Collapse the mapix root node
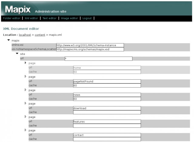194x142 pixels. [9, 40]
